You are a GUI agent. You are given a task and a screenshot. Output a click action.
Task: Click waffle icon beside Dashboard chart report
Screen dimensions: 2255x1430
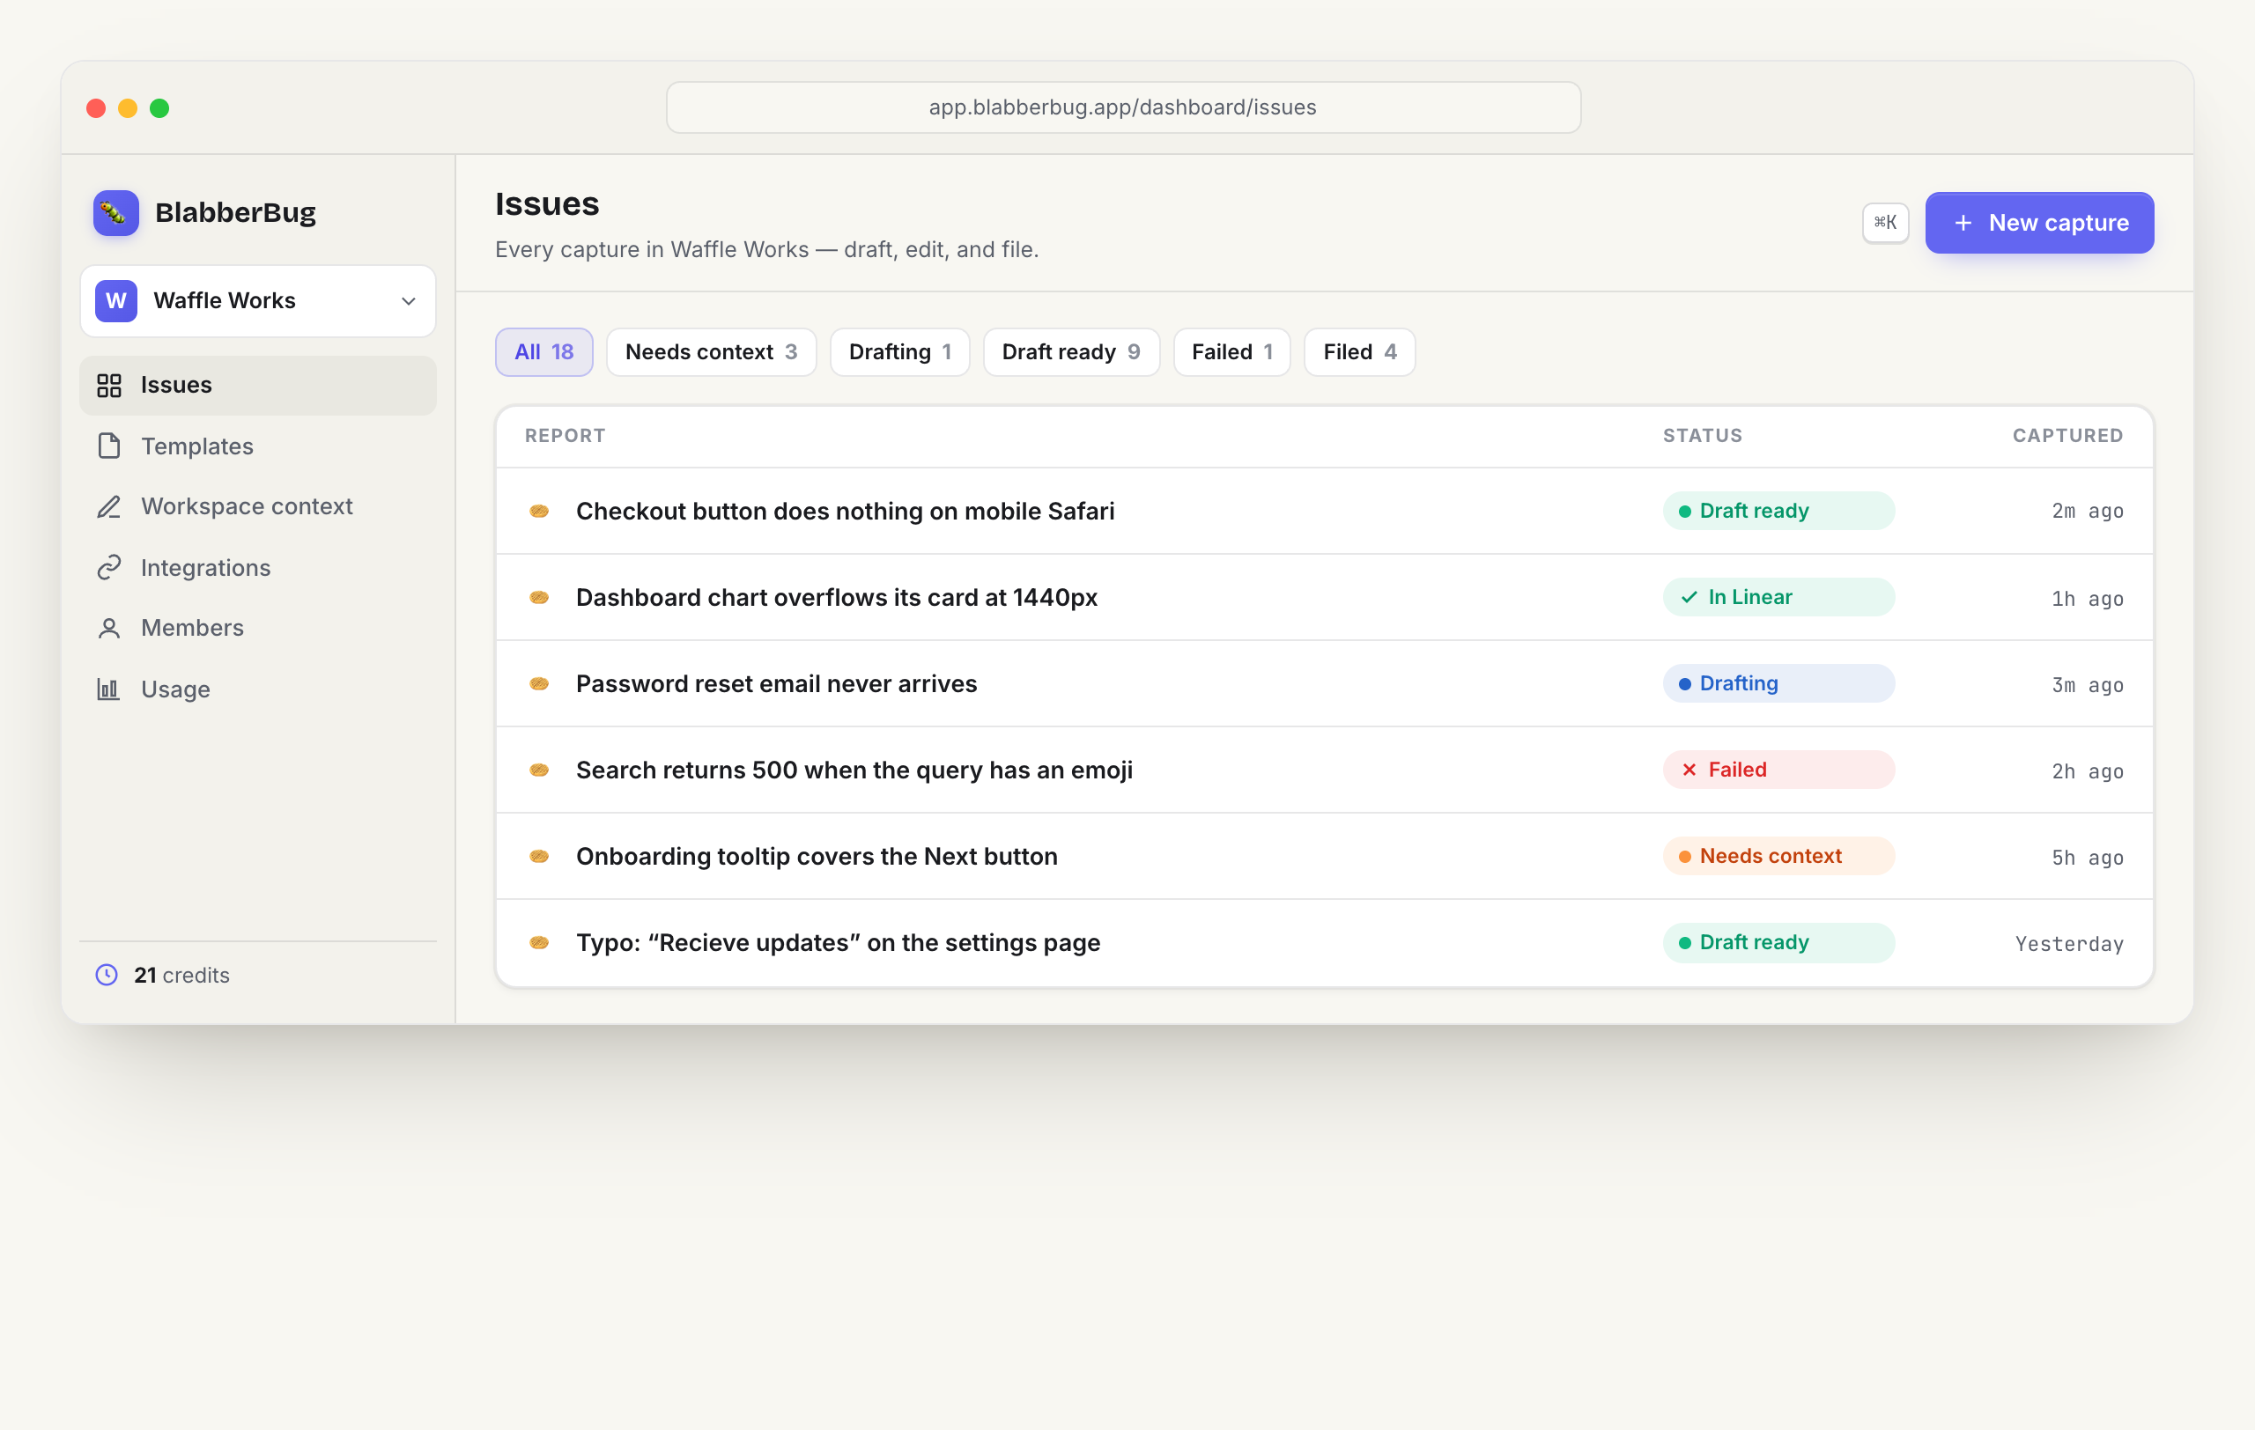click(539, 597)
